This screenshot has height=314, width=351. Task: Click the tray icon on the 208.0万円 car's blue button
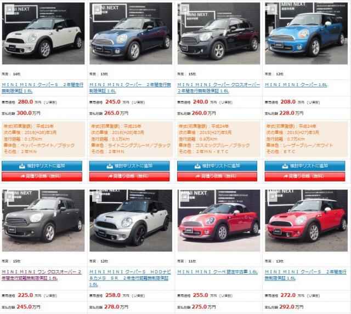pyautogui.click(x=285, y=166)
